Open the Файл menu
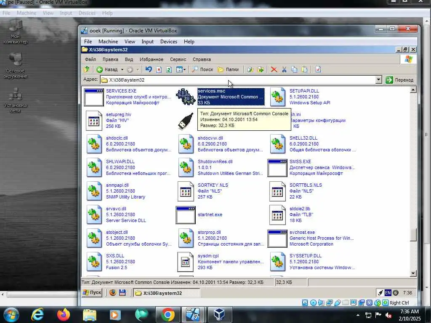 coord(90,59)
